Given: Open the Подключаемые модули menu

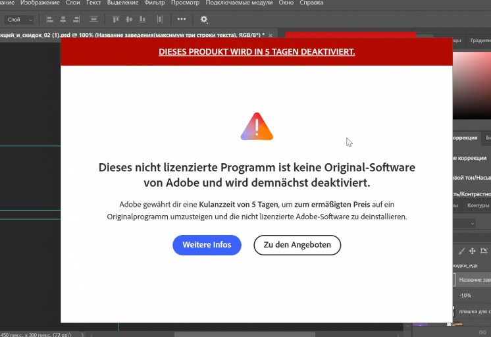Looking at the screenshot, I should [x=239, y=3].
